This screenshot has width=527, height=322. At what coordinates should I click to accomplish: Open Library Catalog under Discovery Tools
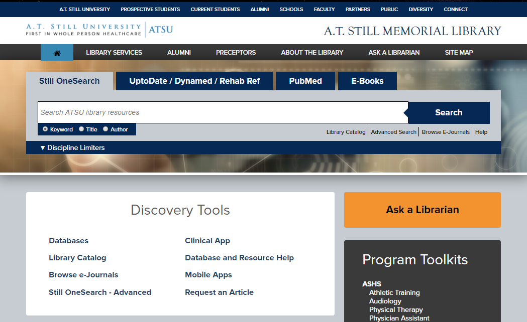77,258
